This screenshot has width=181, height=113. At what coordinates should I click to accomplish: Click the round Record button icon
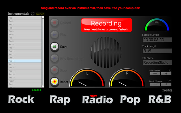(x=55, y=23)
